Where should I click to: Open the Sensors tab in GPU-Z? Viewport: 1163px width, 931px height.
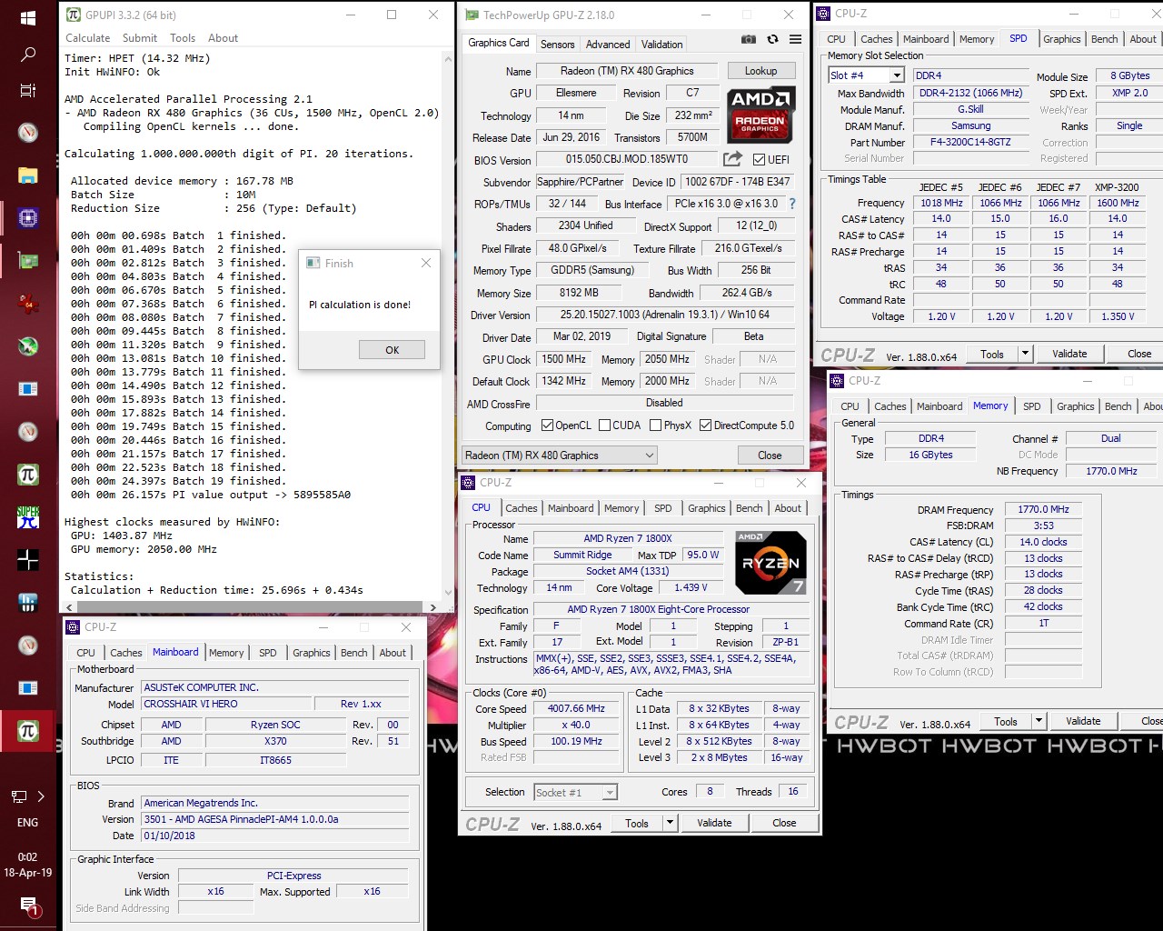coord(557,45)
